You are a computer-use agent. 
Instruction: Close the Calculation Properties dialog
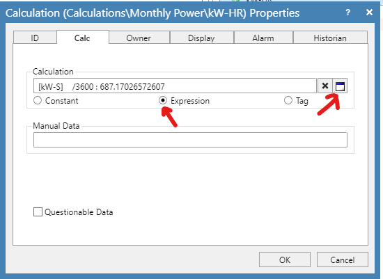(x=369, y=13)
